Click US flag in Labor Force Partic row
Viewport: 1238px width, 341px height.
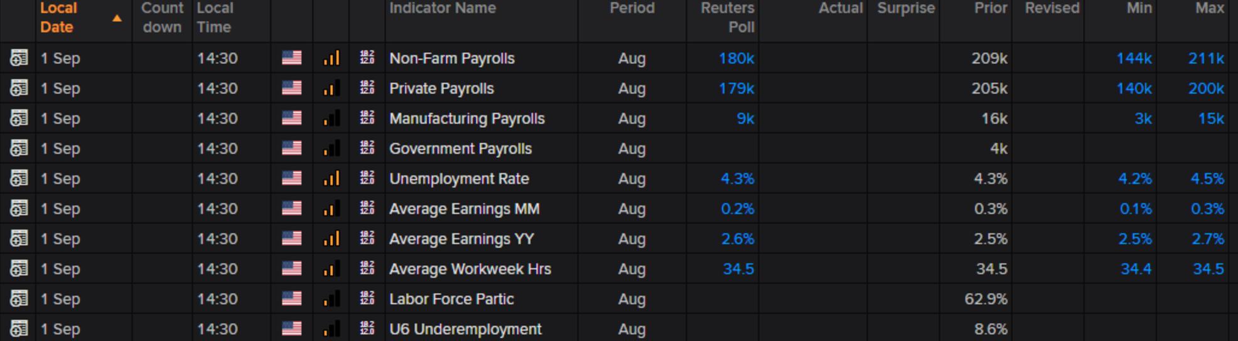pyautogui.click(x=291, y=299)
